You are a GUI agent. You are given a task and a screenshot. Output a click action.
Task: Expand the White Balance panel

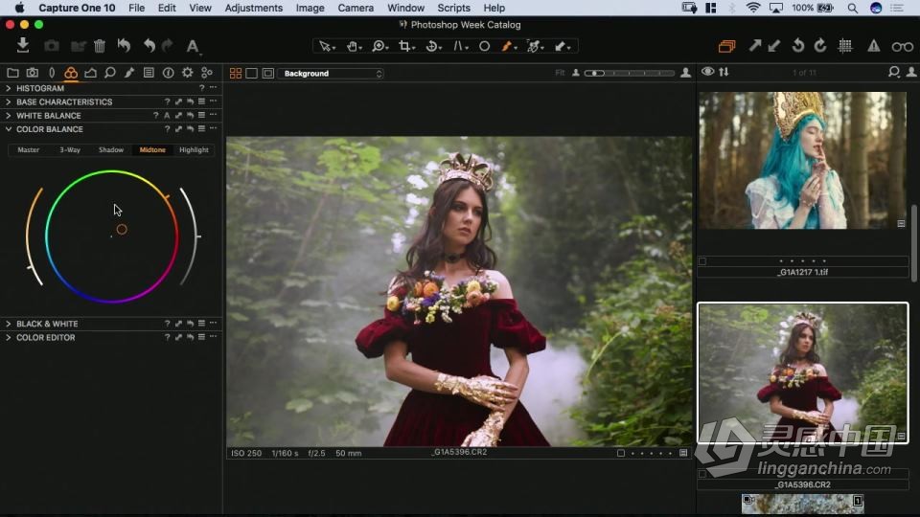point(9,116)
